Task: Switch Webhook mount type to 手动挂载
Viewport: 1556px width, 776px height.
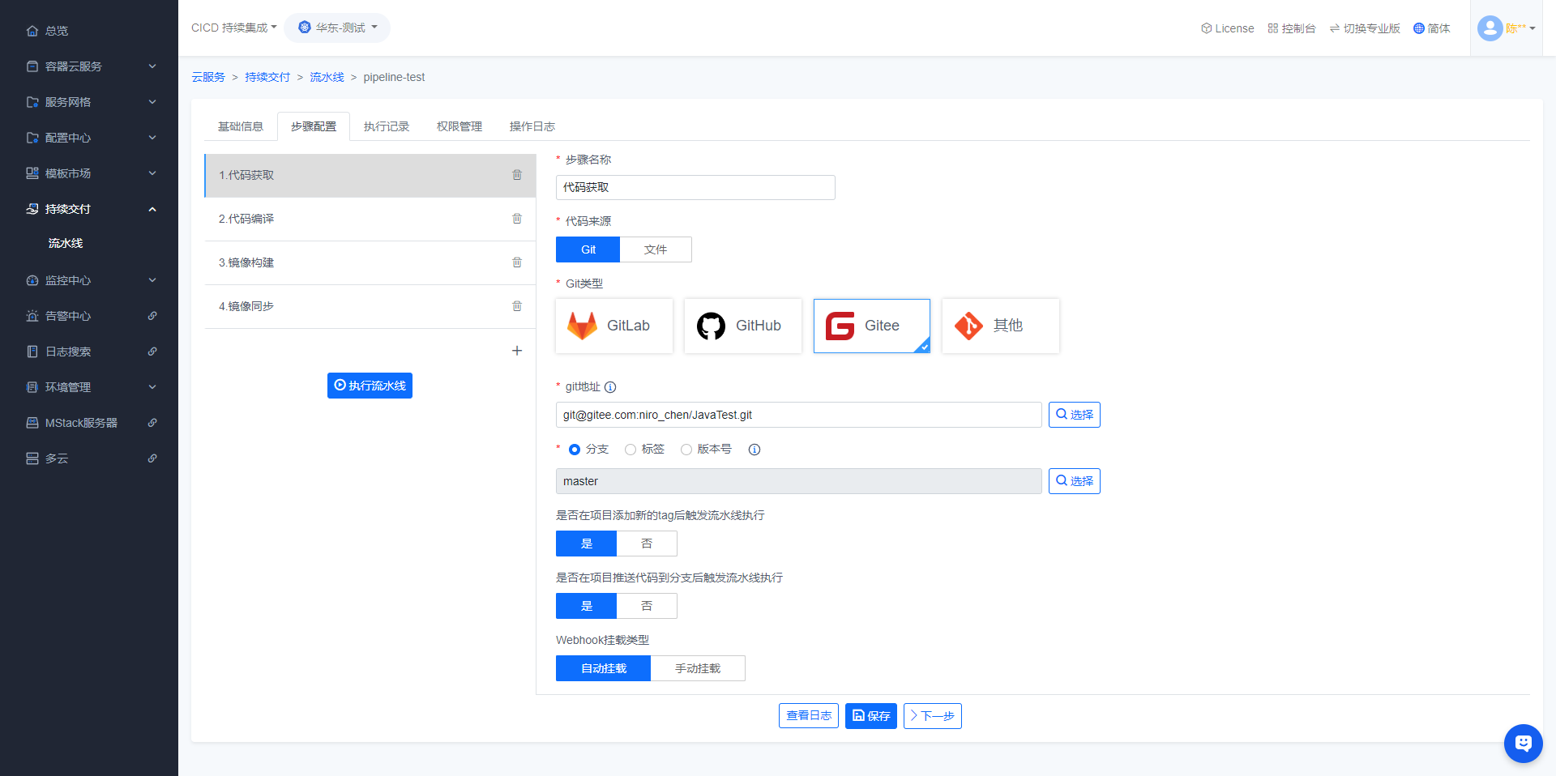Action: coord(697,668)
